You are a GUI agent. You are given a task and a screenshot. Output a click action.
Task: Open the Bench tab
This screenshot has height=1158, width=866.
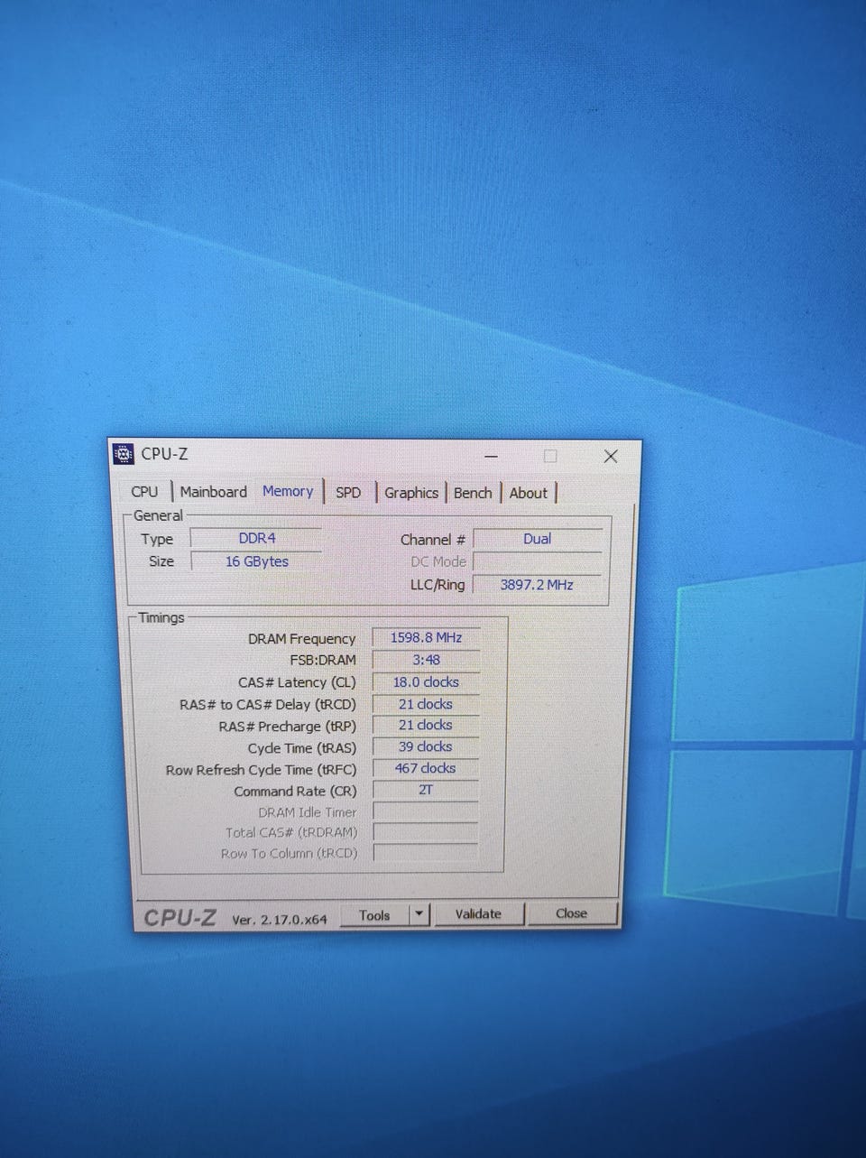473,493
